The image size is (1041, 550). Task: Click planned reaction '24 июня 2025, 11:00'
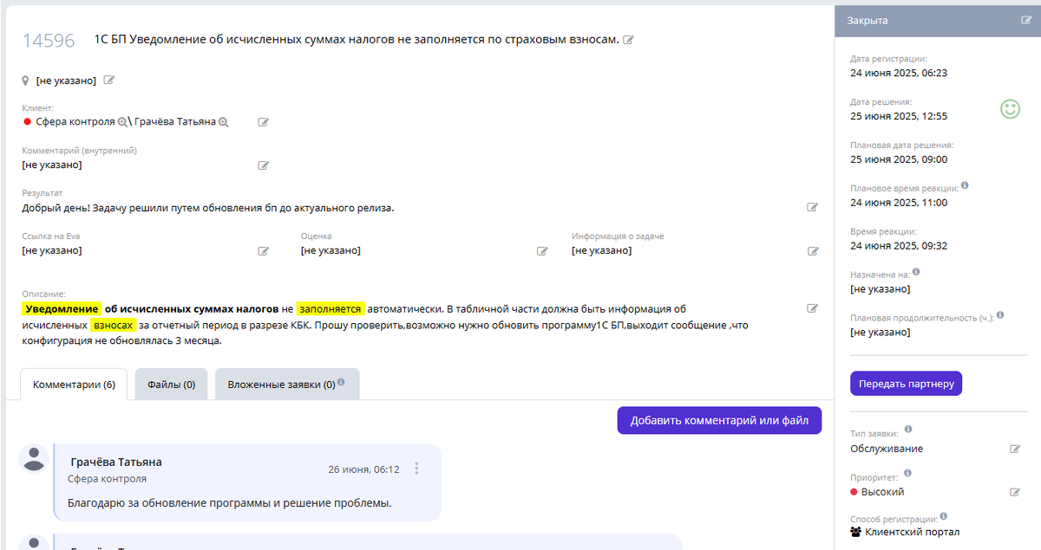click(899, 203)
